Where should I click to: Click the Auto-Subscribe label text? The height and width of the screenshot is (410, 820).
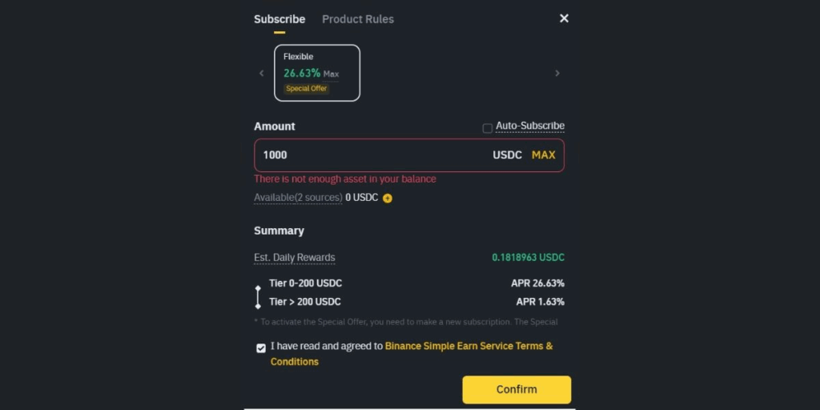click(529, 126)
